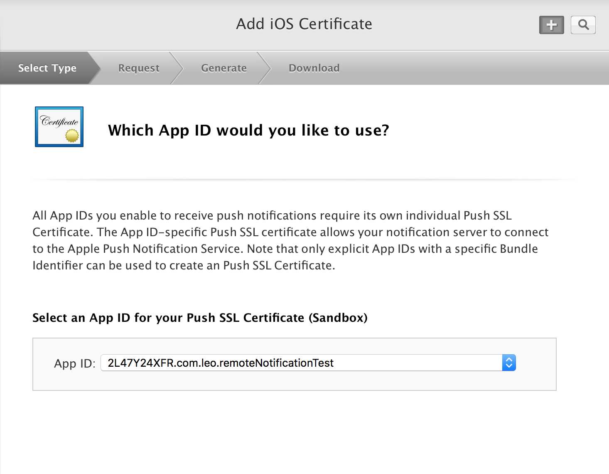Image resolution: width=609 pixels, height=474 pixels.
Task: Click the horizontal divider below the heading
Action: (304, 180)
